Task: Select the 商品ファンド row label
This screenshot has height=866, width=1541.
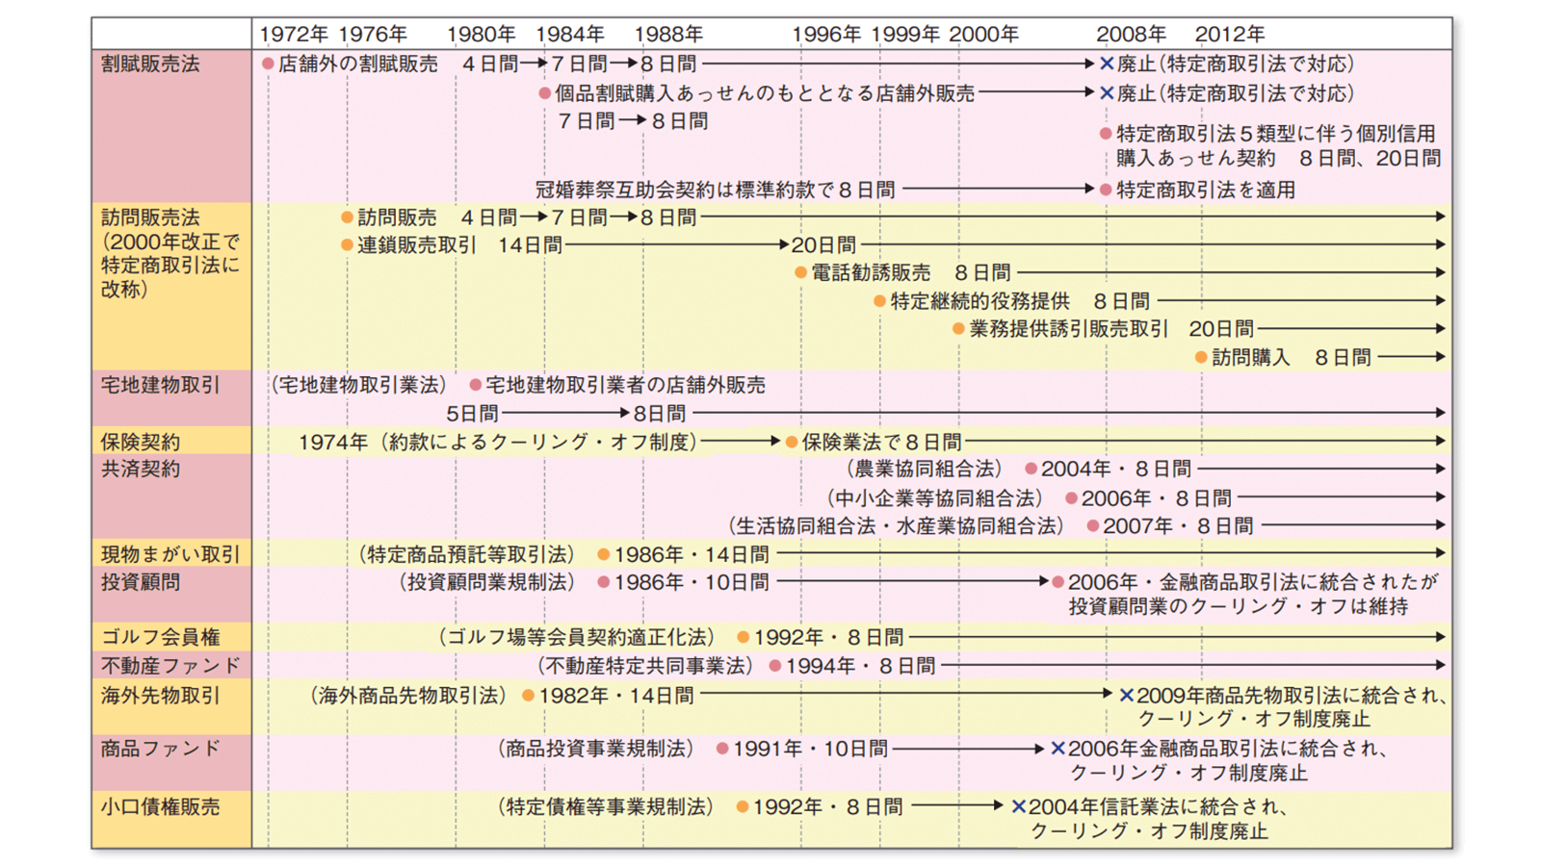Action: pos(161,749)
